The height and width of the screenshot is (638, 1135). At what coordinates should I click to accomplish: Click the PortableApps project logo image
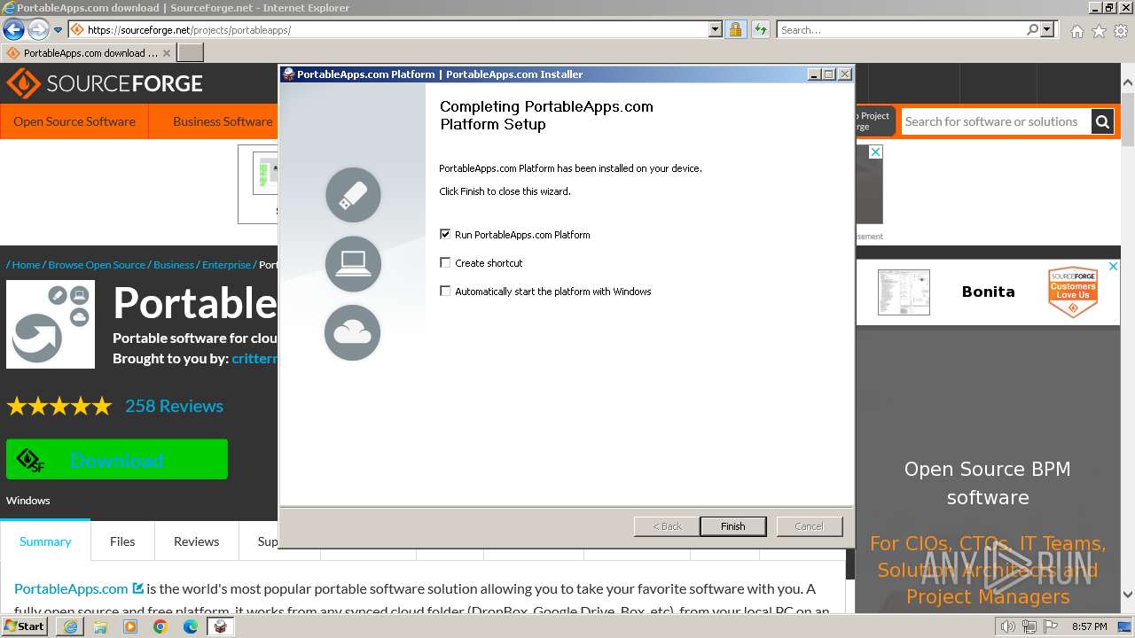coord(51,324)
